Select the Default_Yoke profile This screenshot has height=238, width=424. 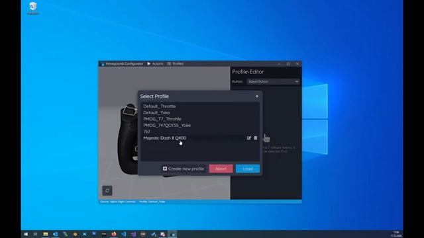point(200,112)
